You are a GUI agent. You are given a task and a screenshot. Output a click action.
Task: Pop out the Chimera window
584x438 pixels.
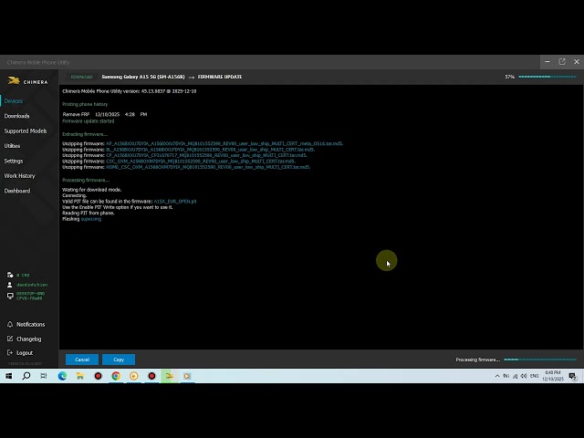[562, 62]
